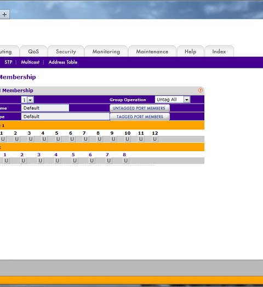Open the Multicast submenu link
263x287 pixels.
[x=30, y=62]
